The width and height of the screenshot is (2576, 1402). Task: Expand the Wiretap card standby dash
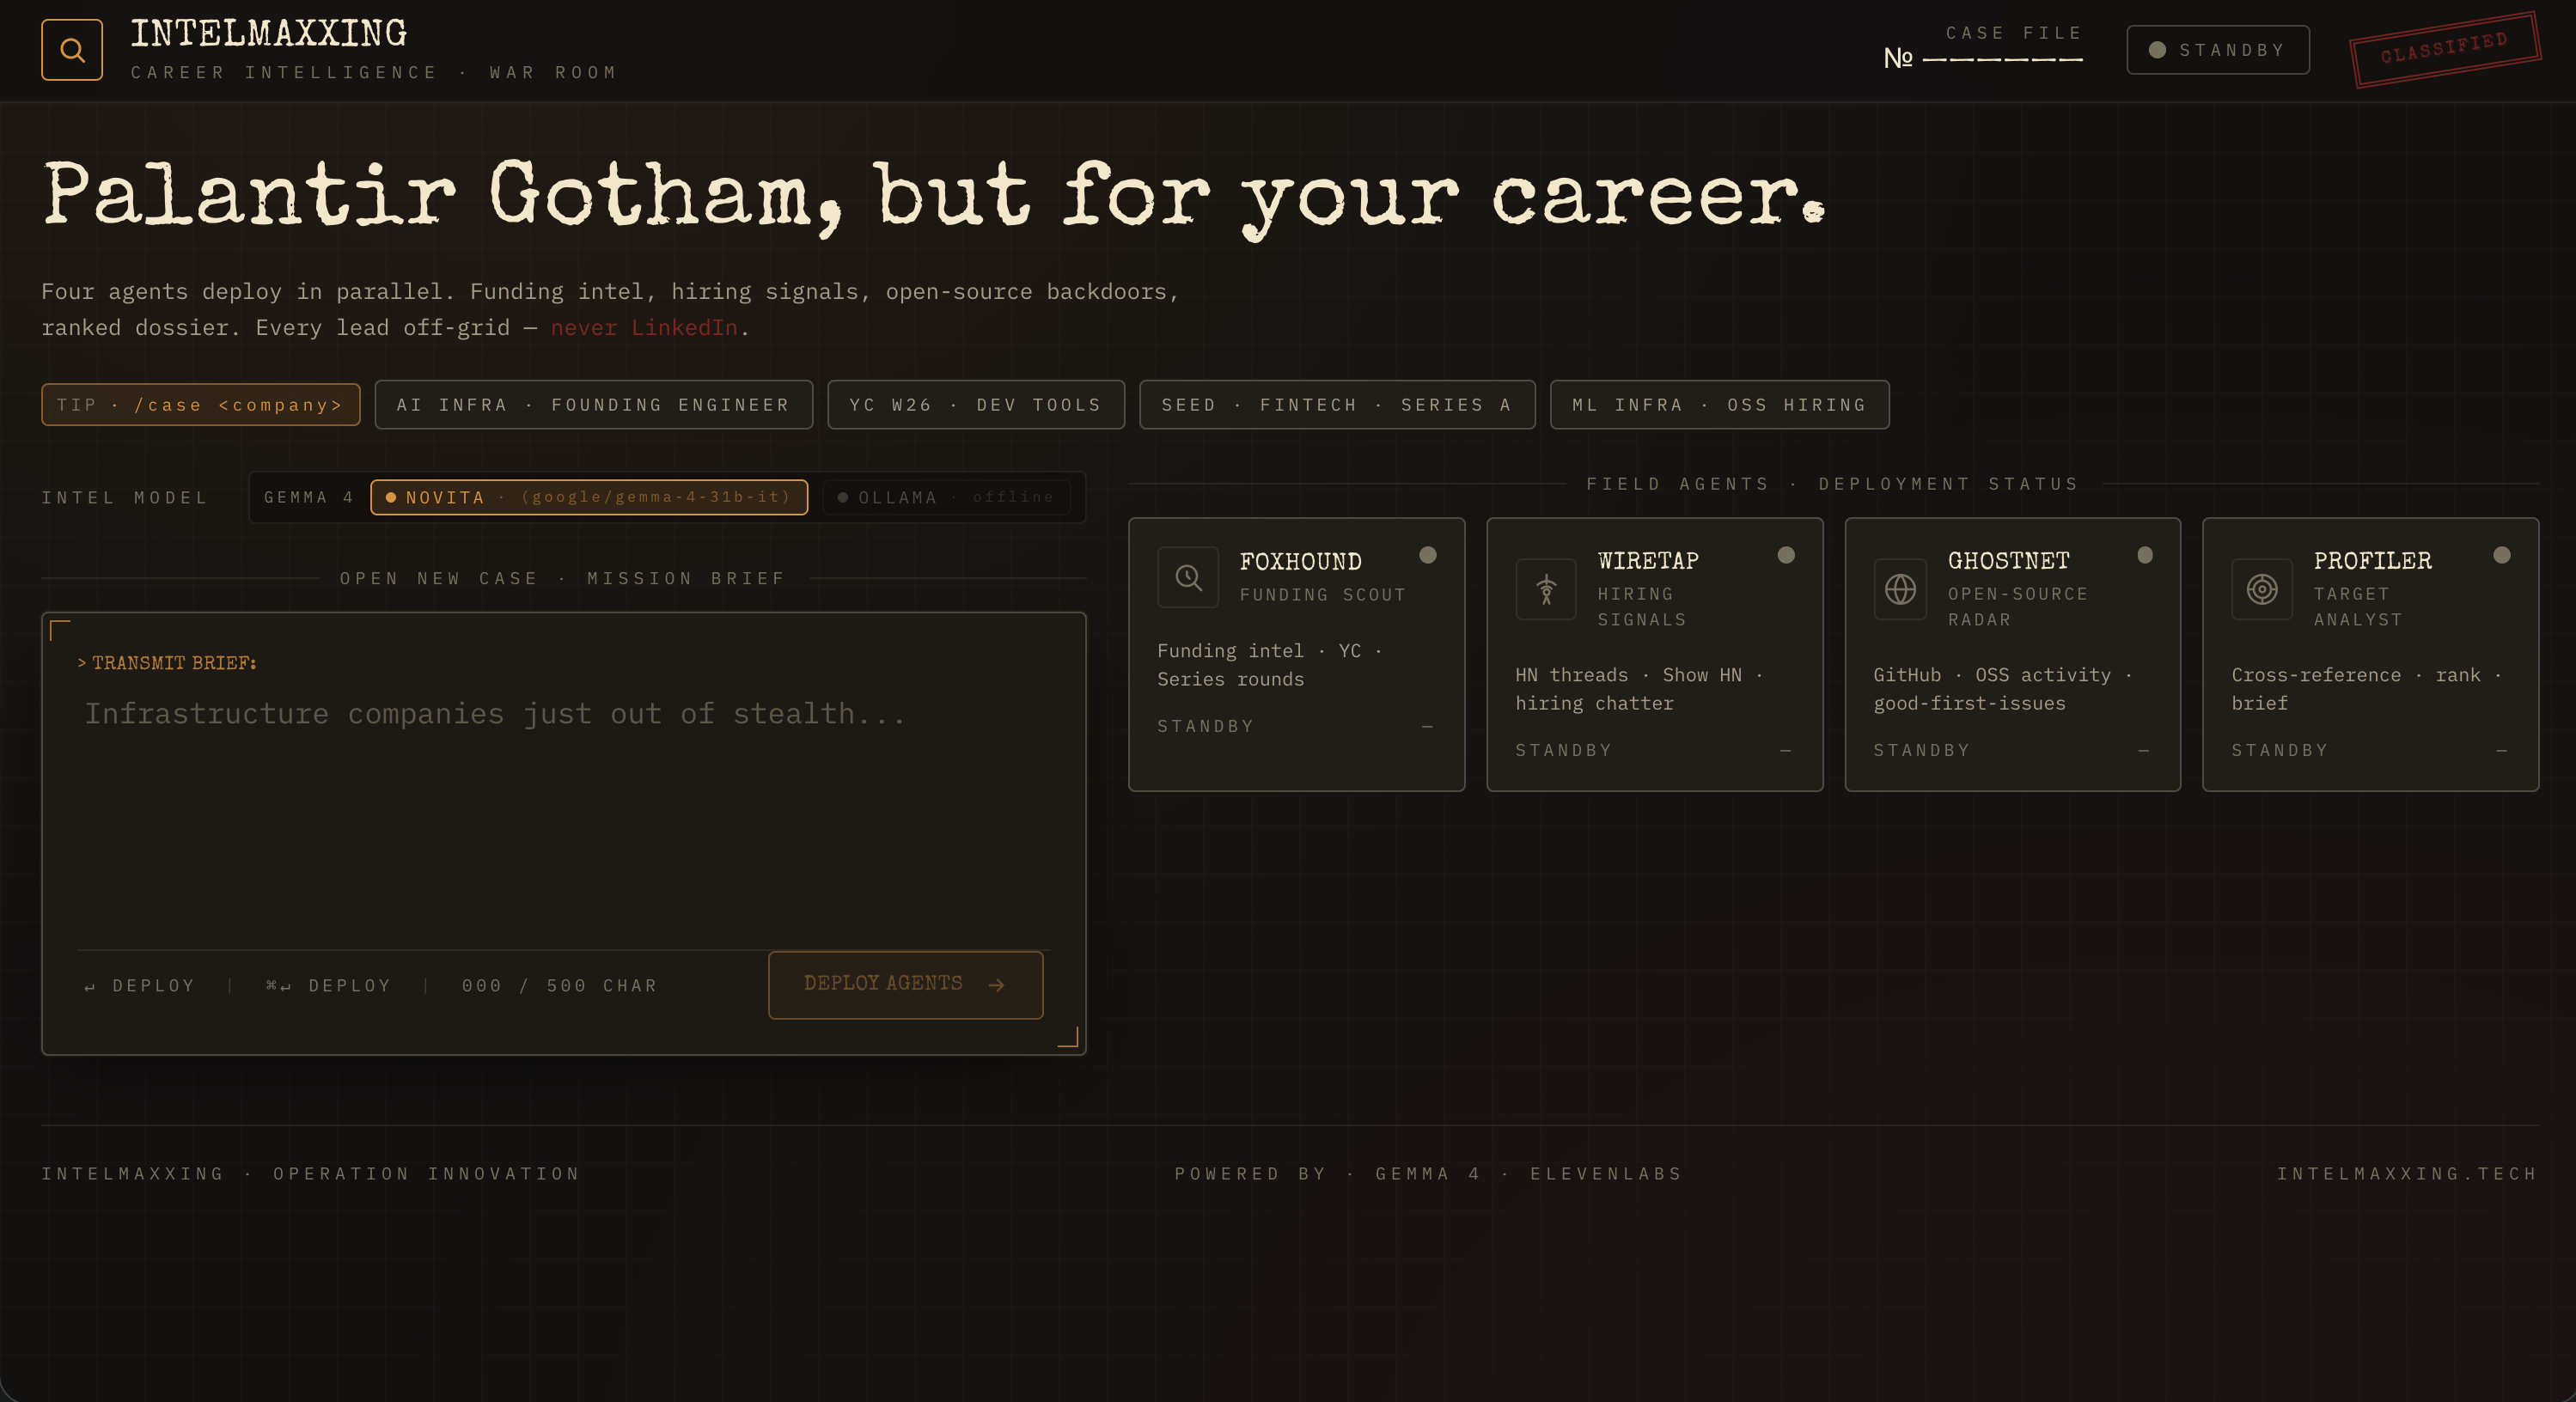pyautogui.click(x=1785, y=750)
